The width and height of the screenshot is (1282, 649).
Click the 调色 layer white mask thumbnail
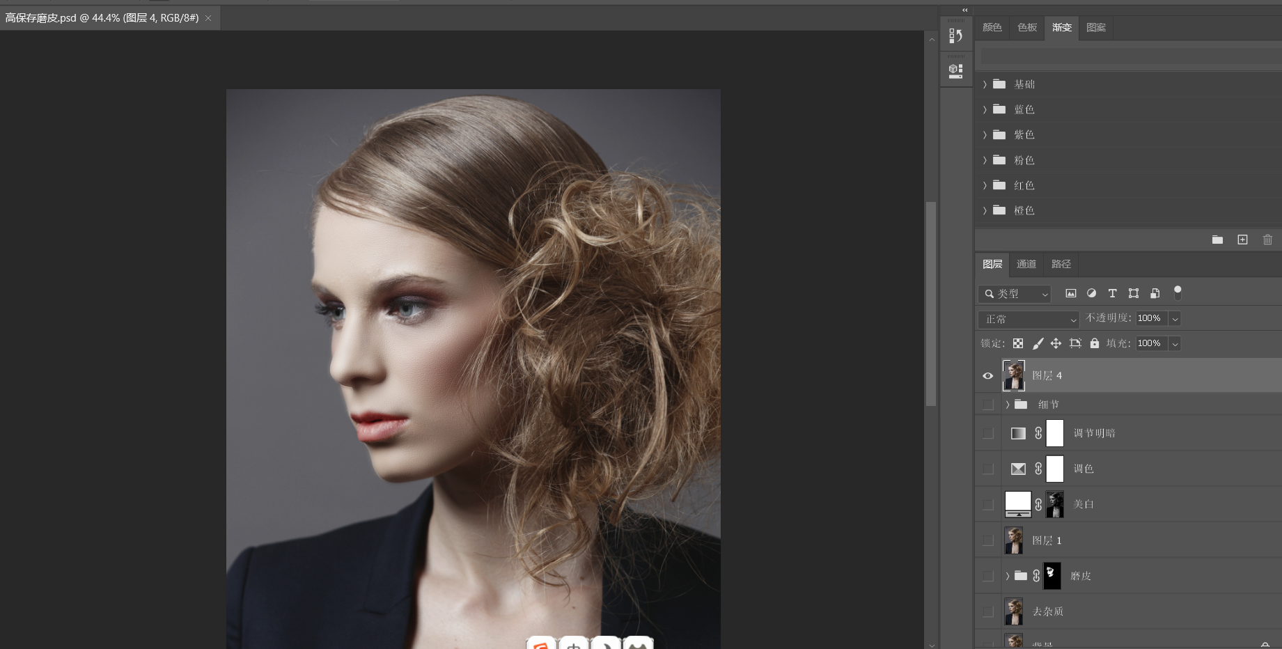pyautogui.click(x=1055, y=469)
